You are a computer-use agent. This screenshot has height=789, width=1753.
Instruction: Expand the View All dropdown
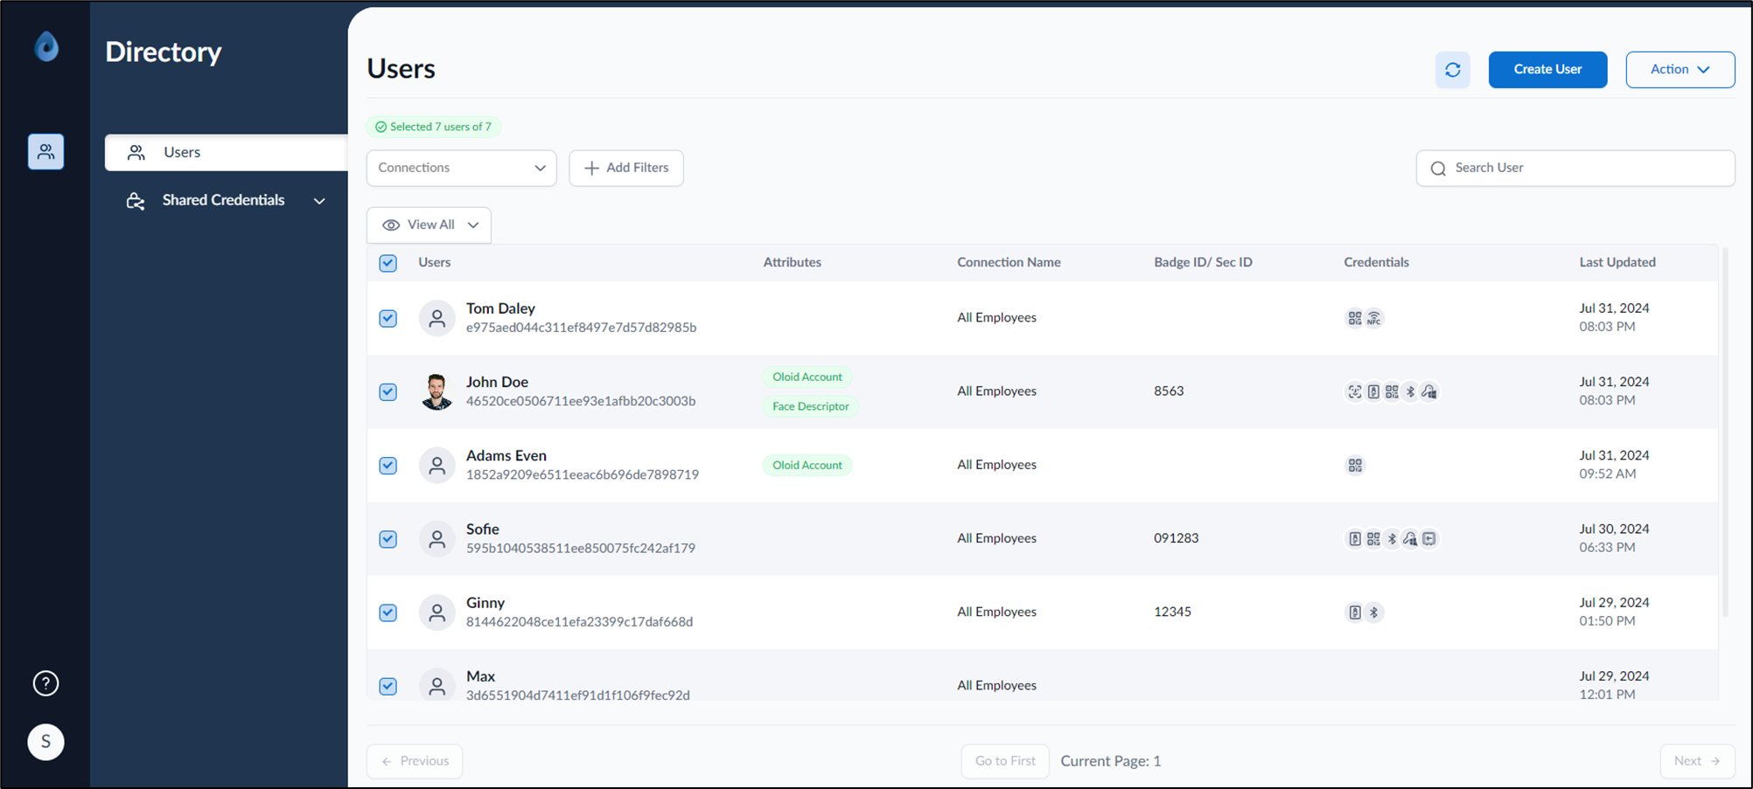pyautogui.click(x=429, y=225)
